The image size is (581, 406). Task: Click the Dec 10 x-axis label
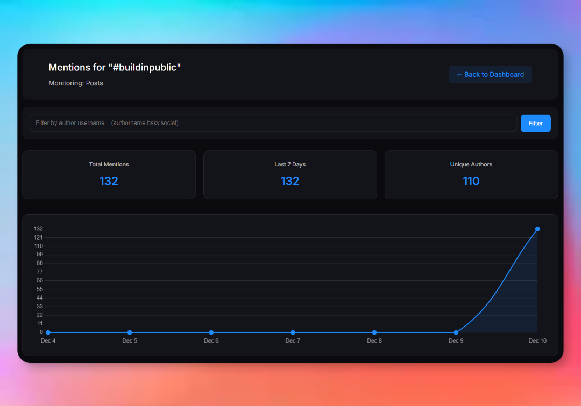tap(537, 340)
